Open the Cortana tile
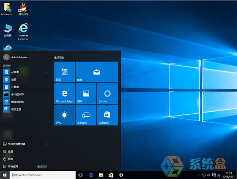The height and width of the screenshot is (179, 237). click(x=107, y=93)
